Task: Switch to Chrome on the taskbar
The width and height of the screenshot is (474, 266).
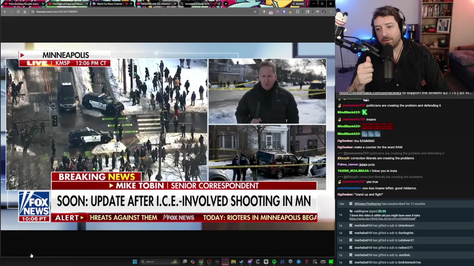Action: (x=201, y=262)
